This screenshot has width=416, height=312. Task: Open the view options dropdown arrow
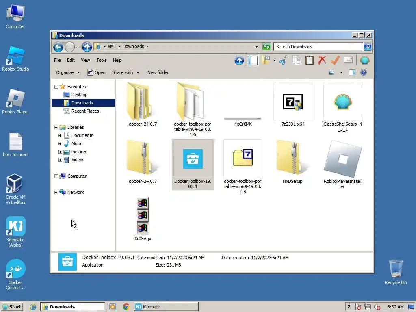(341, 72)
